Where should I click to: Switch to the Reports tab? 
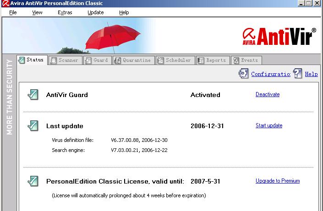(x=213, y=60)
